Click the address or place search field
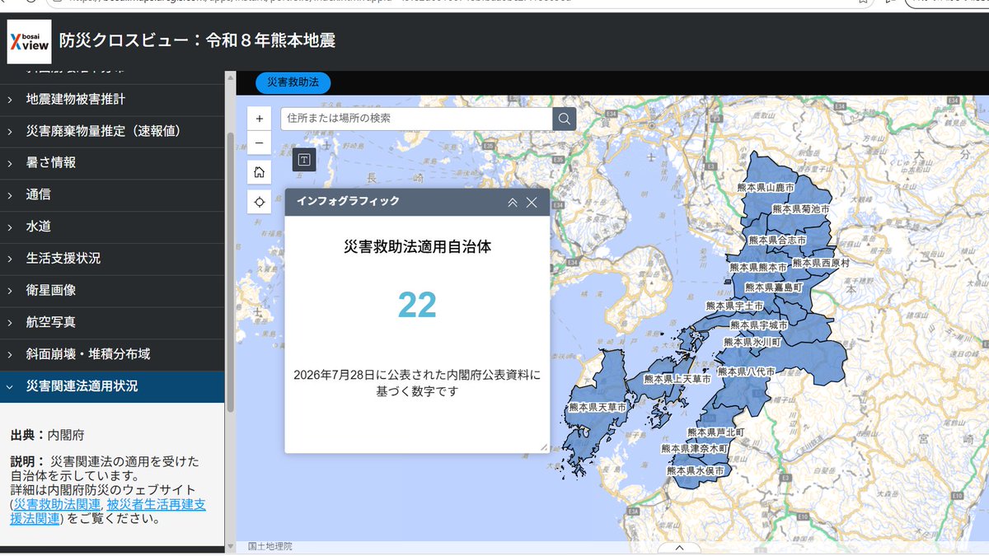 (x=416, y=119)
